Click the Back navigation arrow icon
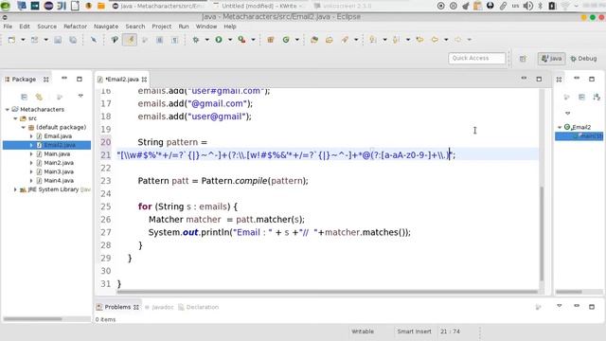Viewport: 606px width, 341px height. point(435,40)
